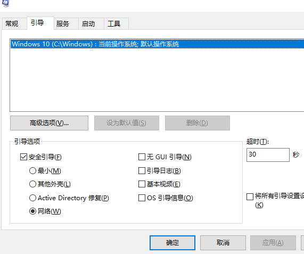Select the 引导 tab
The image size is (304, 254).
[x=40, y=23]
